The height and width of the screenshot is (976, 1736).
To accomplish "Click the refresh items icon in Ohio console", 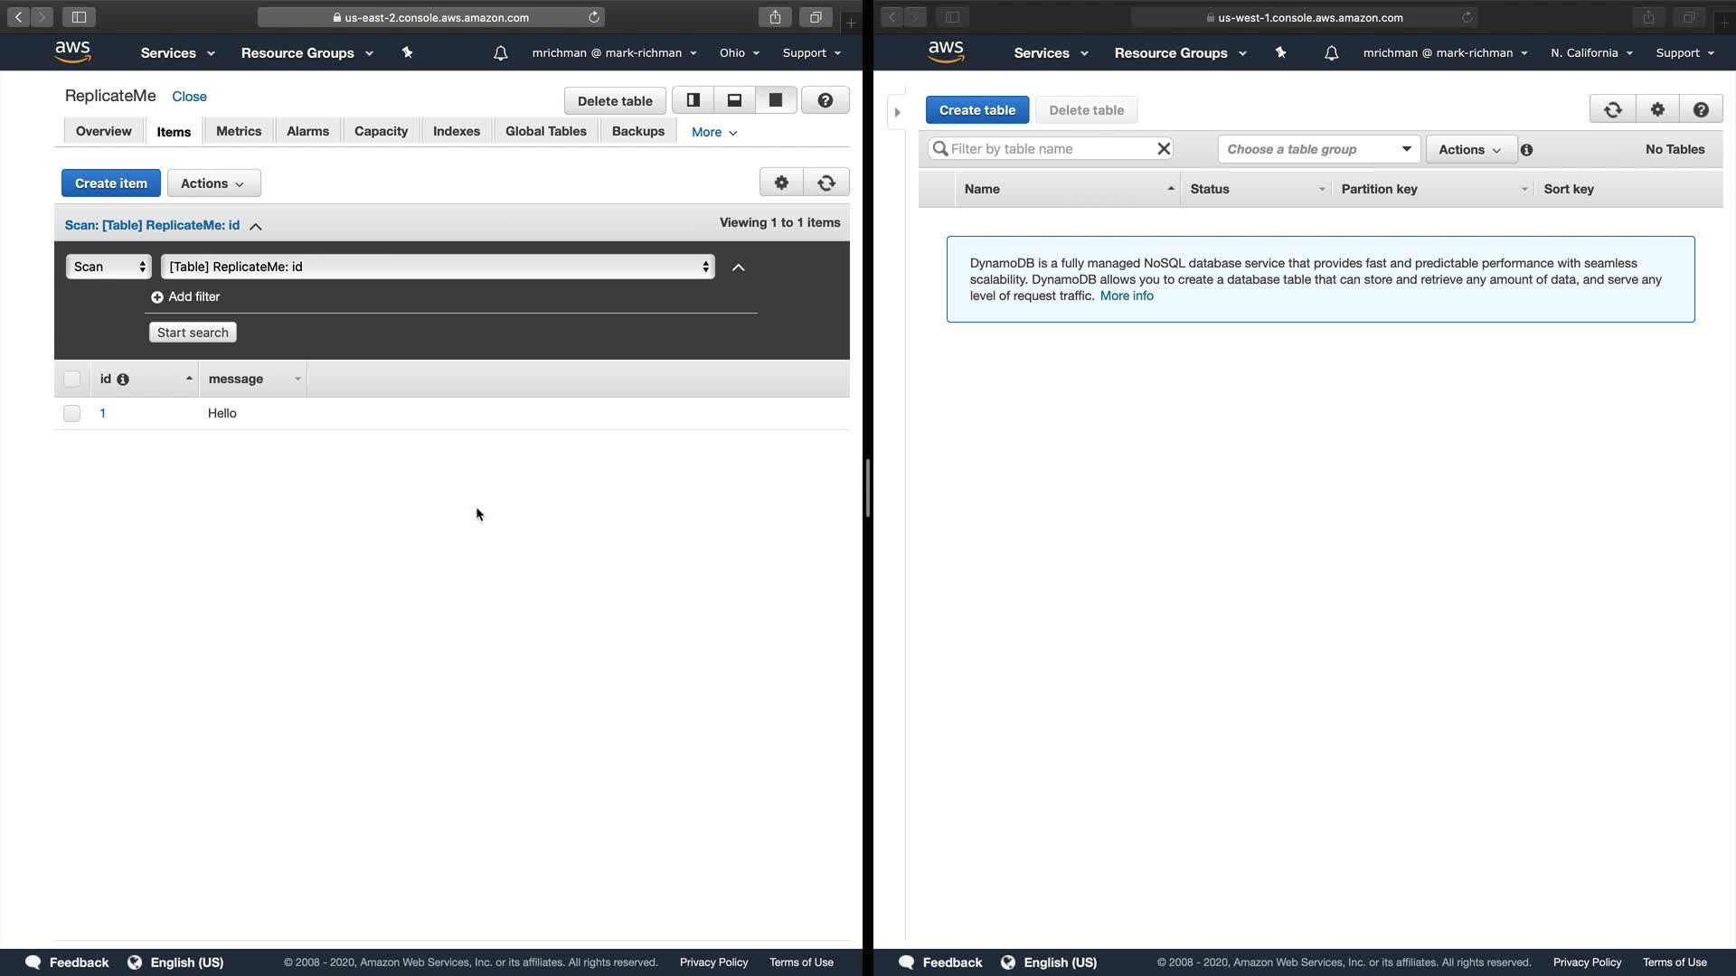I will point(826,183).
